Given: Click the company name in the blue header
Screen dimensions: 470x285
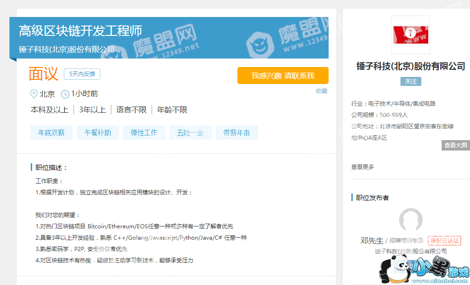Looking at the screenshot, I should point(67,50).
